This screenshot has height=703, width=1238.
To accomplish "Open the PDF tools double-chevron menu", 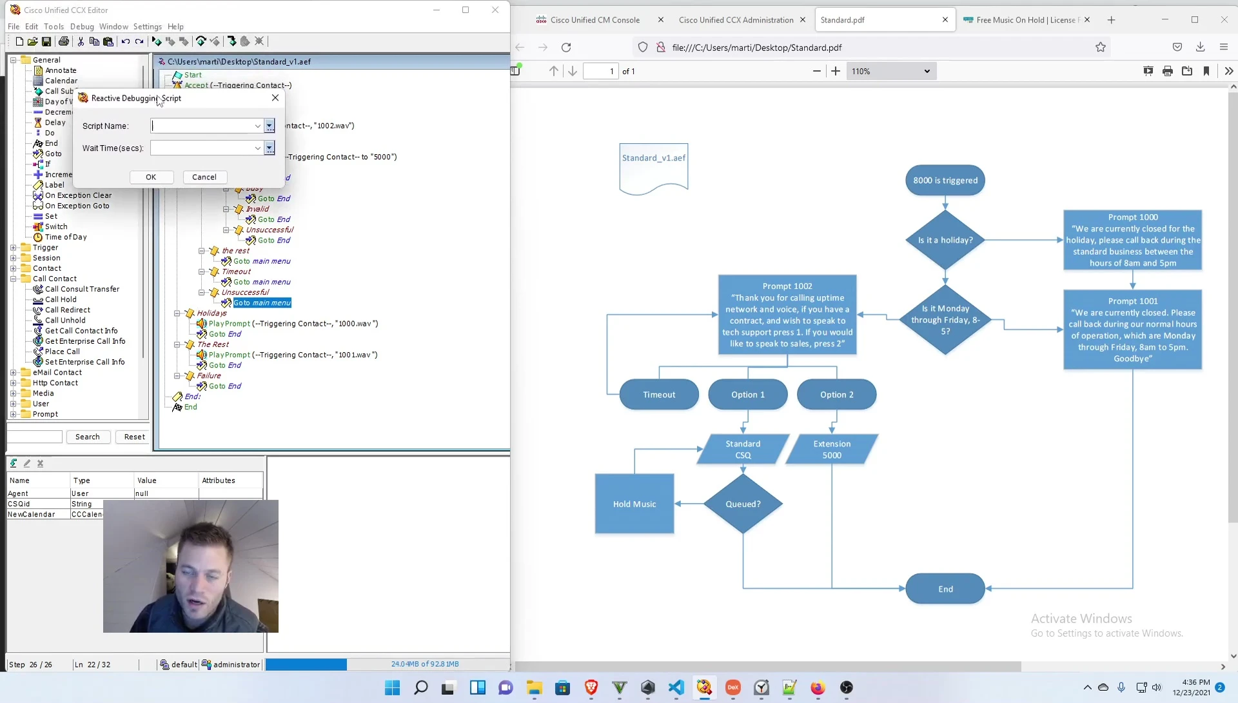I will [1229, 71].
